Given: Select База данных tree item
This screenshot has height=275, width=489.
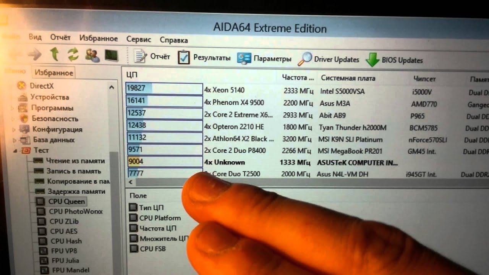Looking at the screenshot, I should point(53,140).
